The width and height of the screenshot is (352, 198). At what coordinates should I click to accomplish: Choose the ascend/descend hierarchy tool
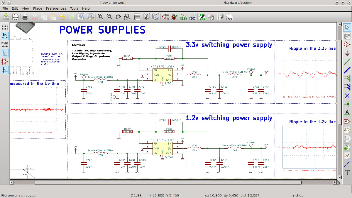tap(347, 36)
